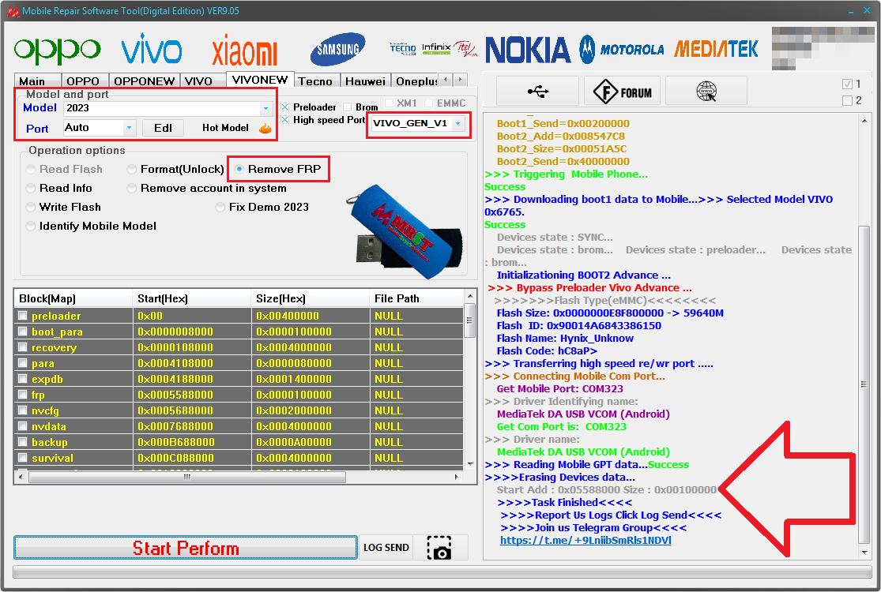Toggle checkbox labeled 2 near log
The width and height of the screenshot is (881, 592).
tap(847, 100)
